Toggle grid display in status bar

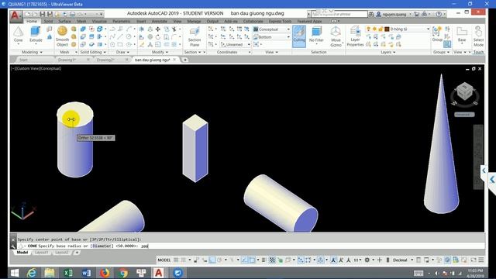click(x=176, y=260)
